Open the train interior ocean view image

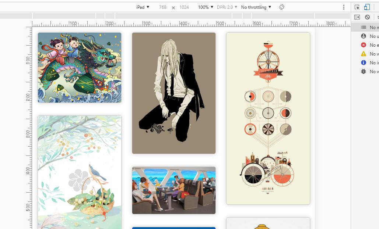pyautogui.click(x=174, y=190)
